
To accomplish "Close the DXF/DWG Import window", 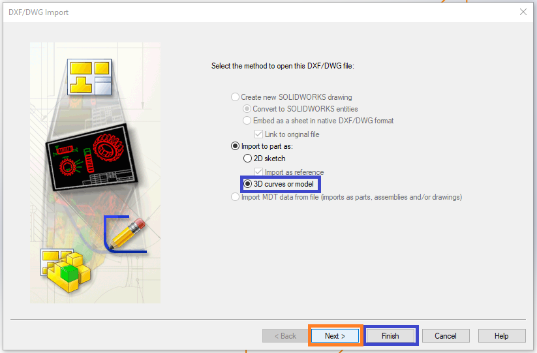I will click(x=523, y=12).
